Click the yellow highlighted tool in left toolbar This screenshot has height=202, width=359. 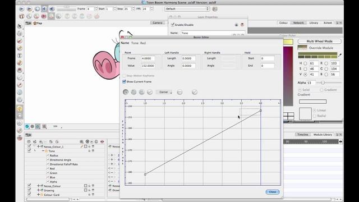[x=20, y=109]
